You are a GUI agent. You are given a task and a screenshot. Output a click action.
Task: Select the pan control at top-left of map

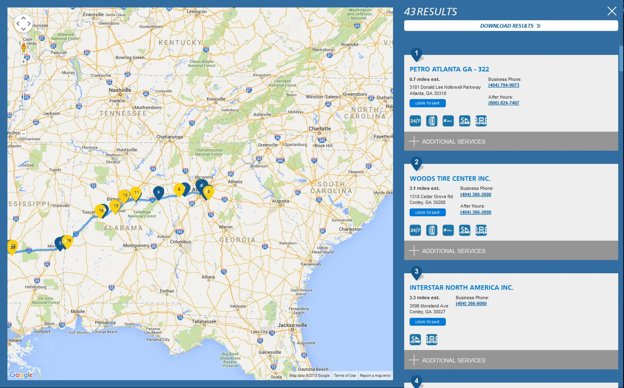(x=24, y=24)
